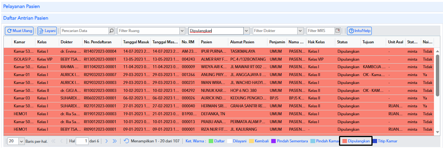443x148 pixels.
Task: Click the Muat Ulang reload button
Action: click(19, 31)
